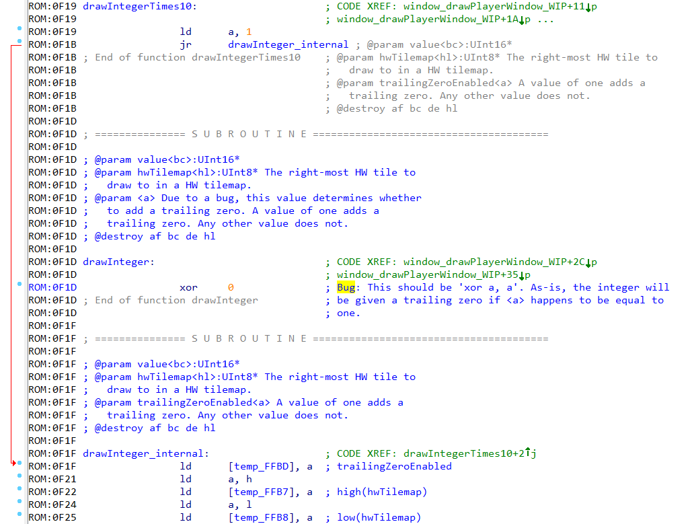The height and width of the screenshot is (524, 690).
Task: Click breakpoint dot beside jr drawInteger_internal
Action: click(x=20, y=41)
